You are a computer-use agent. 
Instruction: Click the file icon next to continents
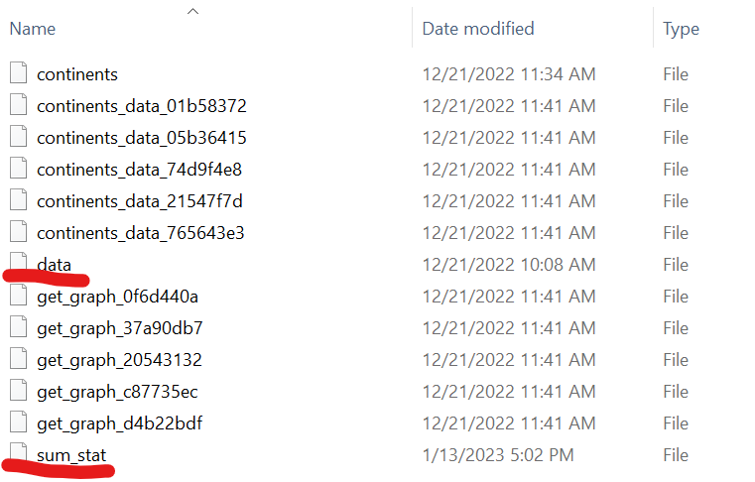(19, 73)
